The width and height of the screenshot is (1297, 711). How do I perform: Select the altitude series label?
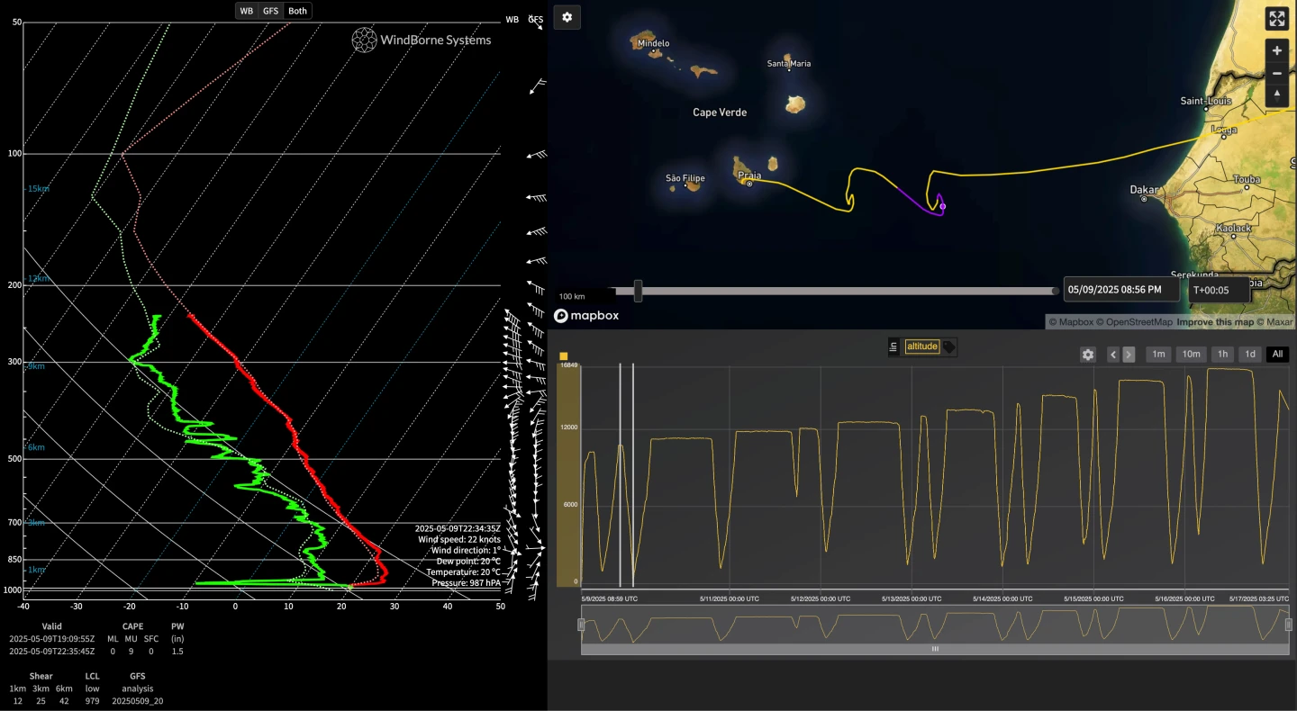pyautogui.click(x=921, y=346)
